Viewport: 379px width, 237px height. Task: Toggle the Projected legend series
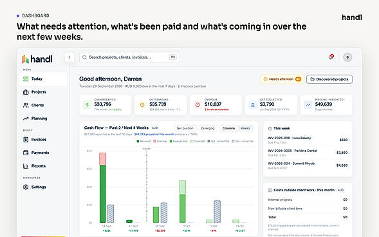(x=198, y=141)
